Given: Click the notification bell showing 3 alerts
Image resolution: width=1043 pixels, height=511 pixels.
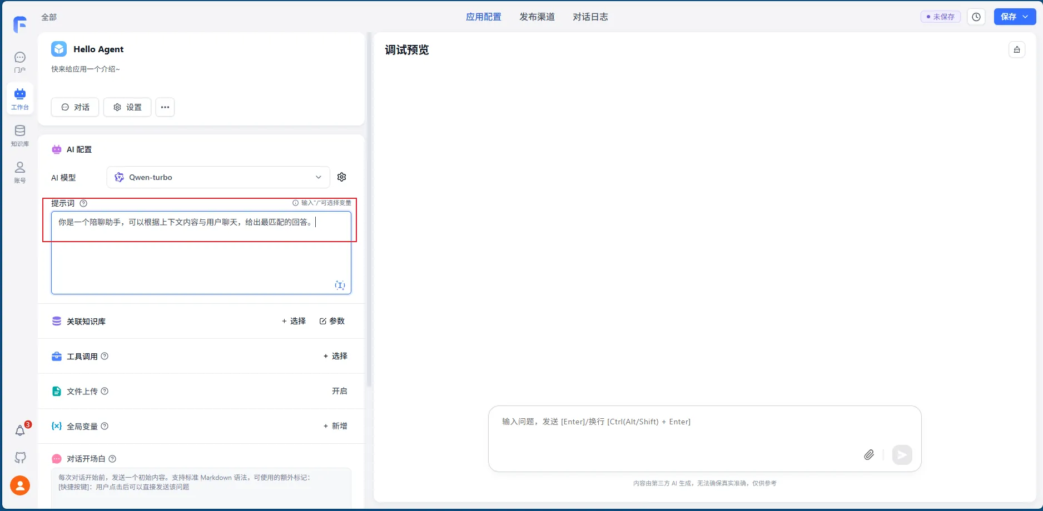Looking at the screenshot, I should (19, 430).
